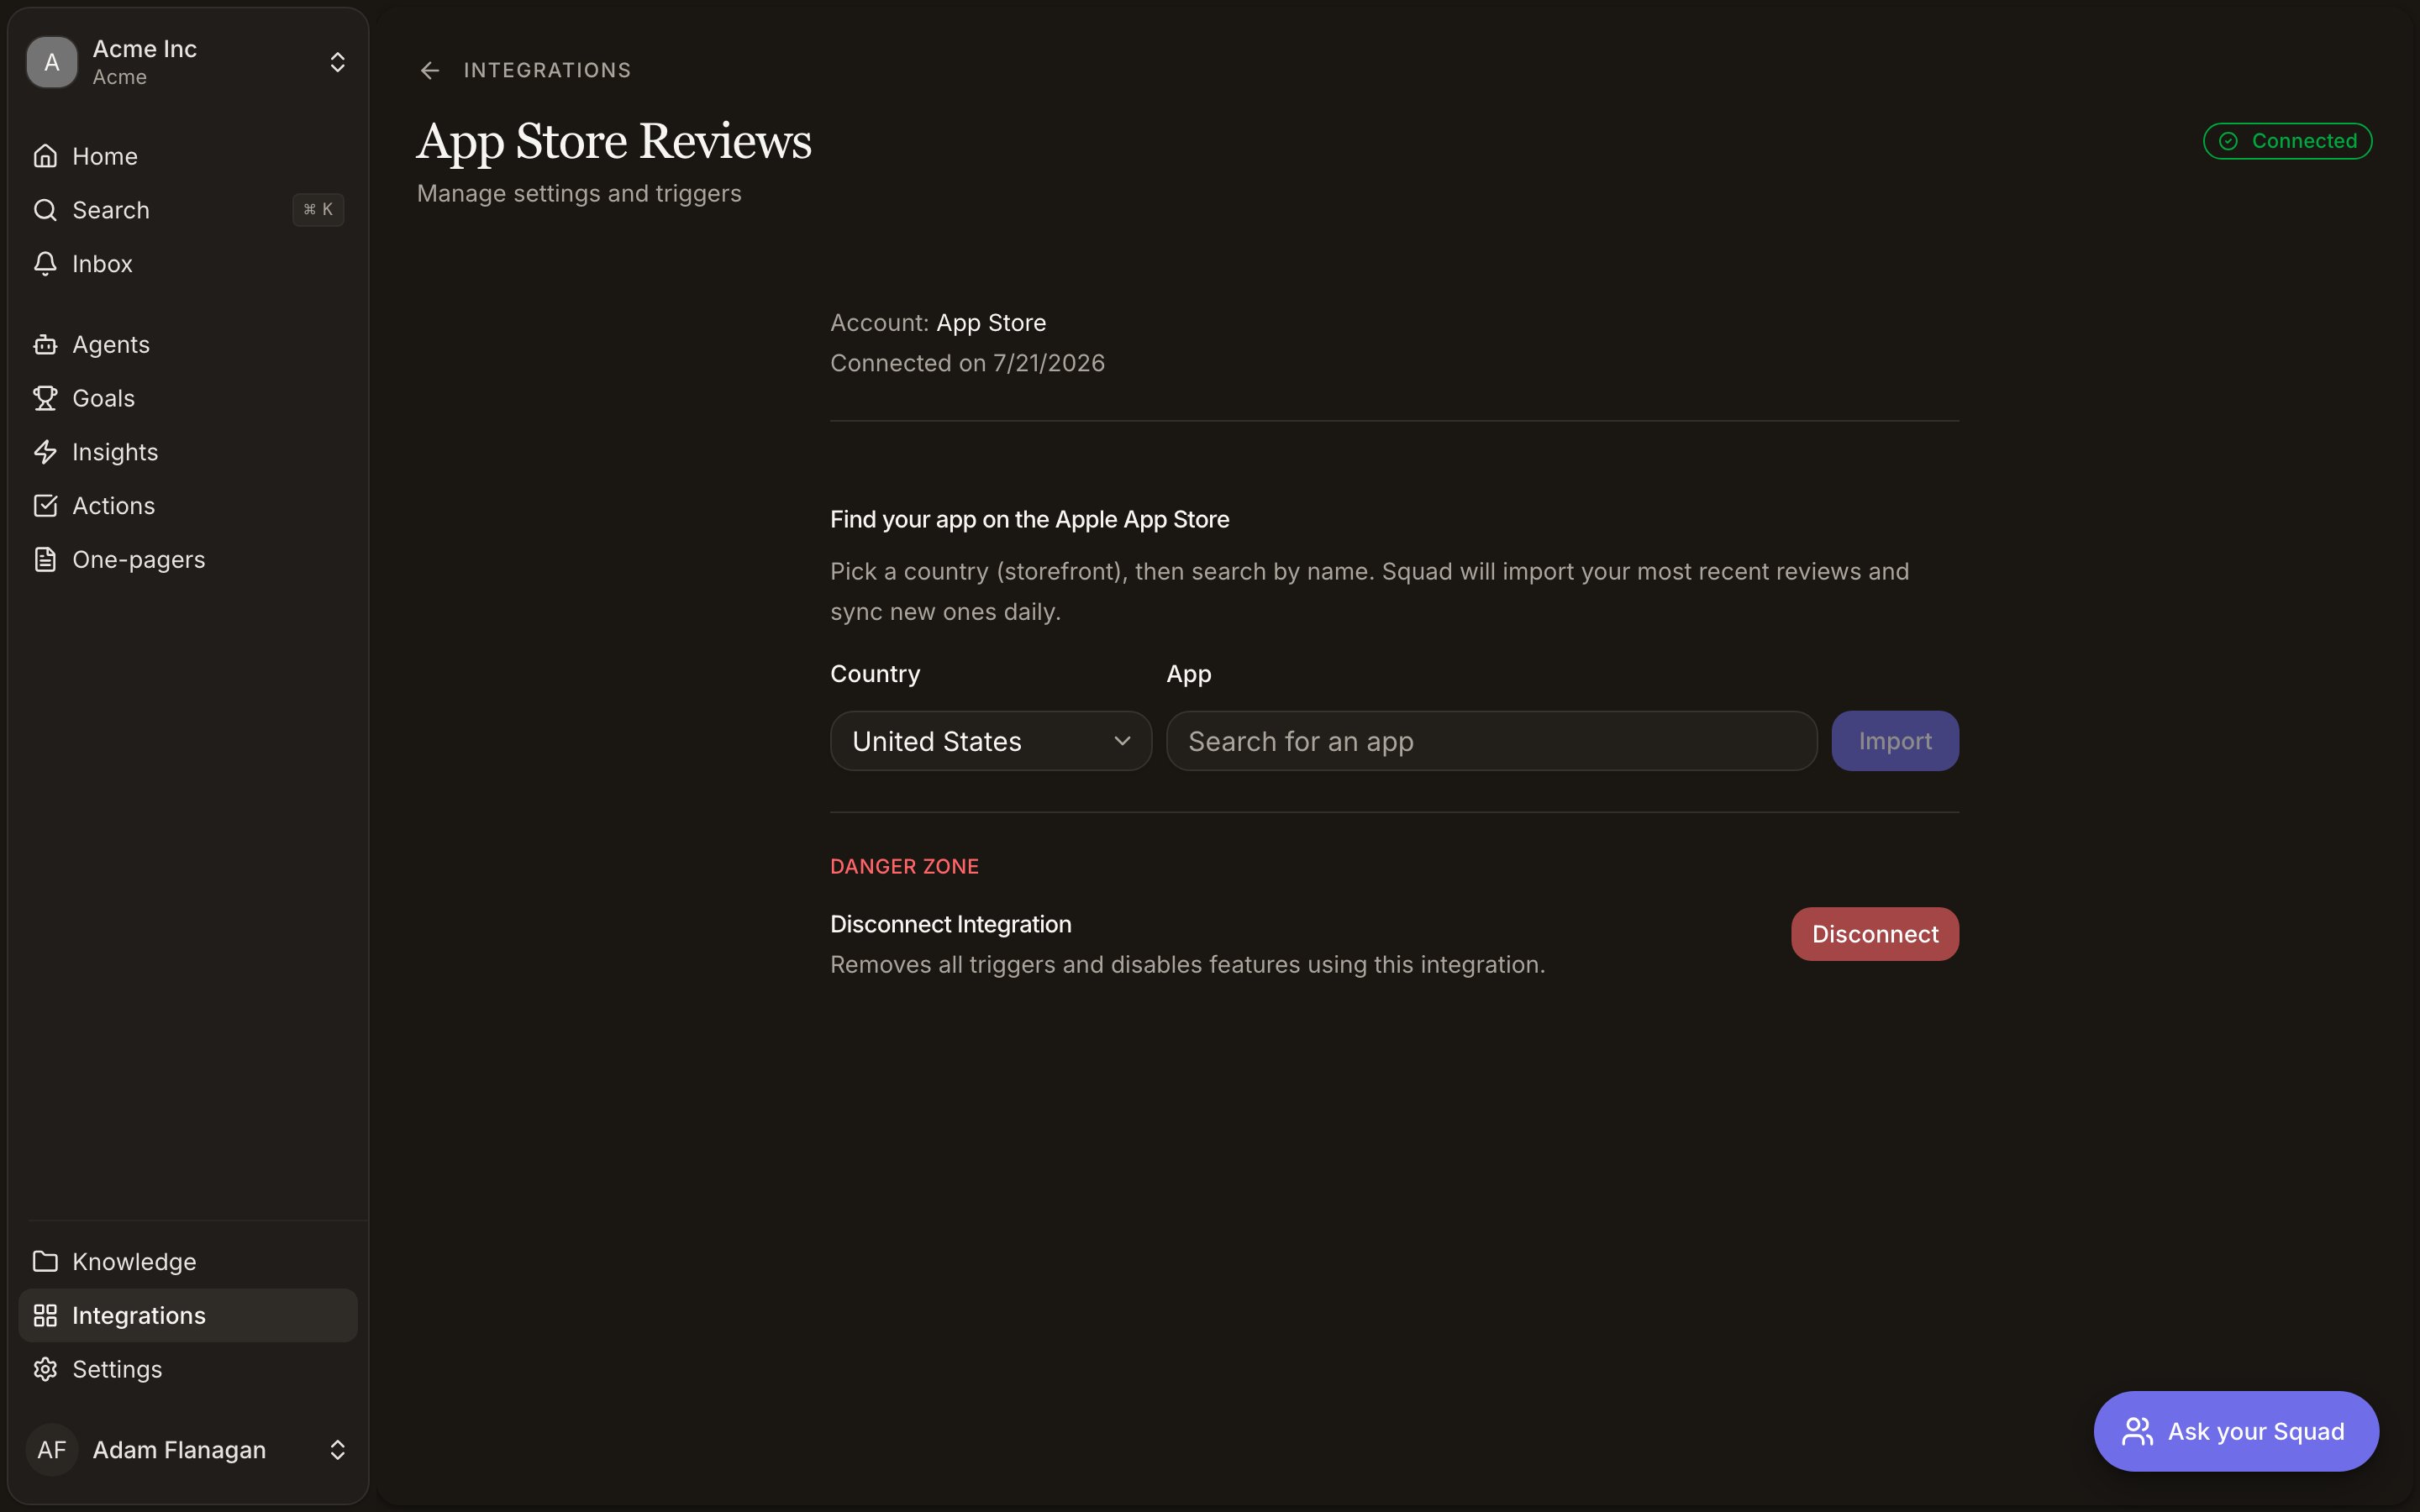Go to Home in sidebar
Screen dimensions: 2420x1512
coord(188,156)
